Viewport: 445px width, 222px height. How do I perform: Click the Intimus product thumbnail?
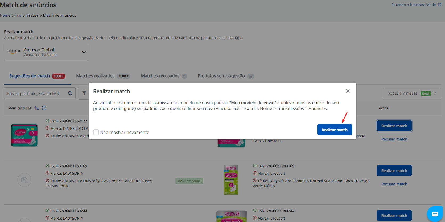tap(24, 135)
